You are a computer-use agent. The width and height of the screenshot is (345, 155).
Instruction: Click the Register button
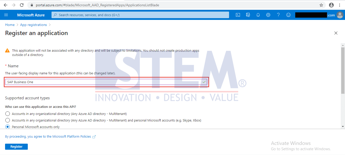16,146
